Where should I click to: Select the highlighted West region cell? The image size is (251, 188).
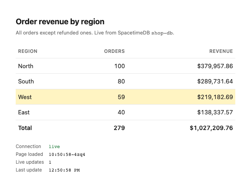25,97
